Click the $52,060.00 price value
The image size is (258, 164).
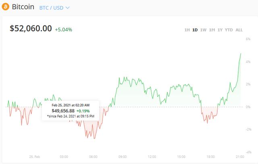tap(31, 28)
